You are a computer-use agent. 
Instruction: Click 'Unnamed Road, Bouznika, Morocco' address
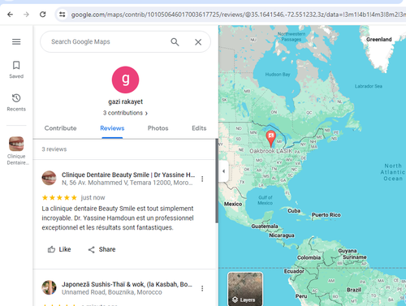(x=112, y=292)
